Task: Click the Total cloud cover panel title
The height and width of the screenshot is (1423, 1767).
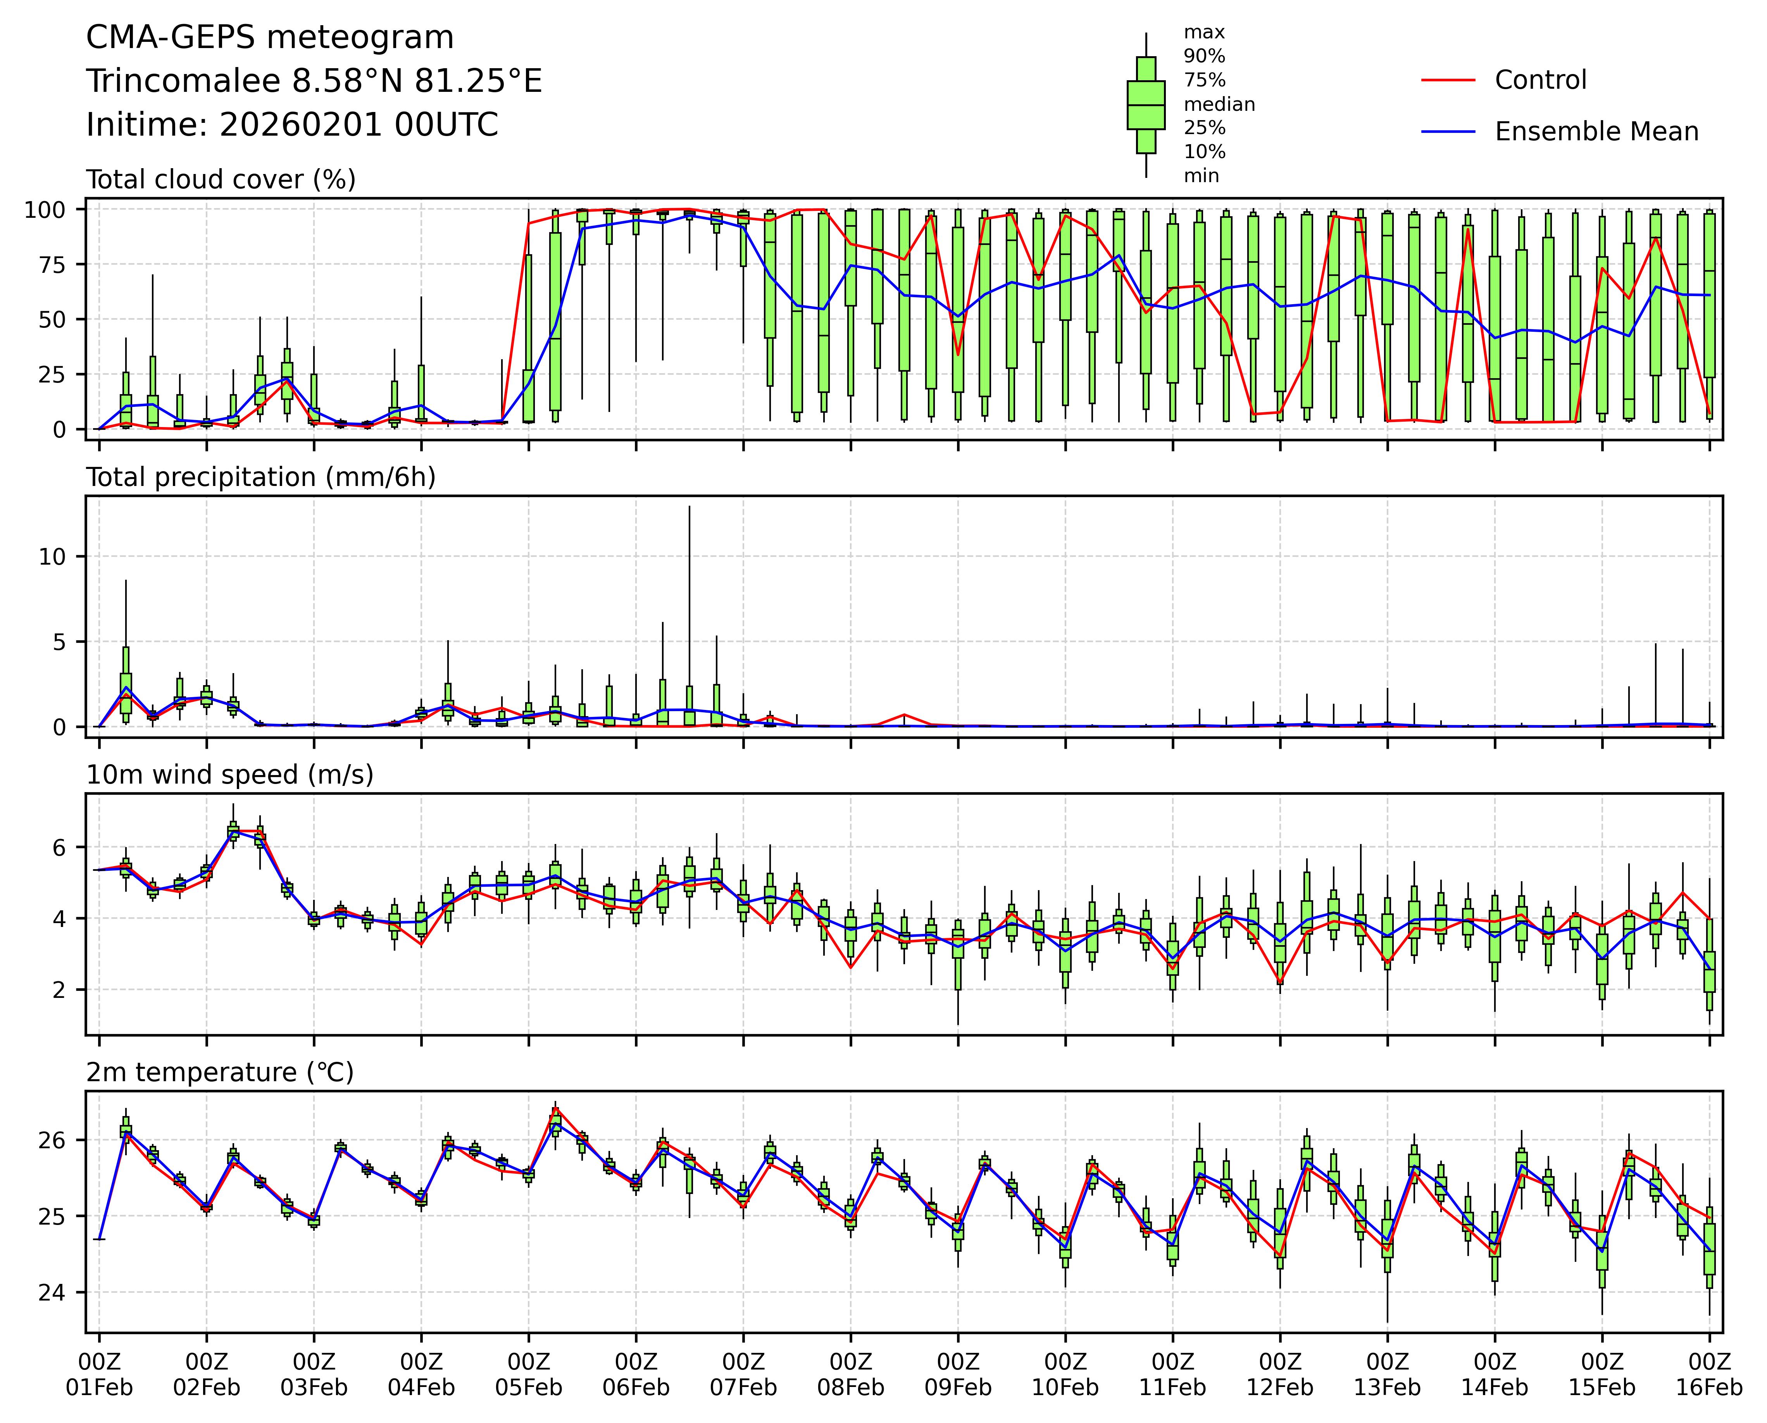Action: [221, 179]
